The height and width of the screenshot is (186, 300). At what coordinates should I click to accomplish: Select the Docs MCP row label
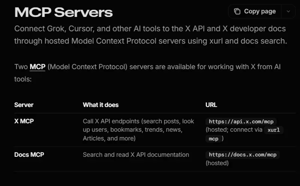click(x=29, y=154)
